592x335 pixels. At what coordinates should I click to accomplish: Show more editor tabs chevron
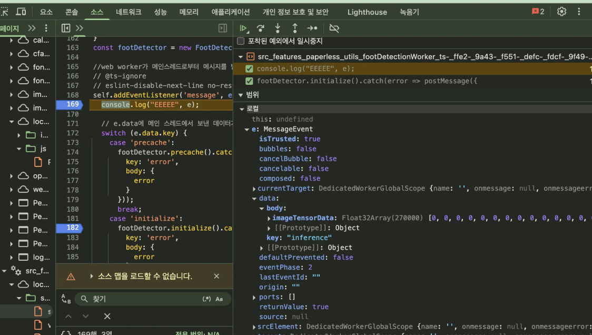pos(80,28)
